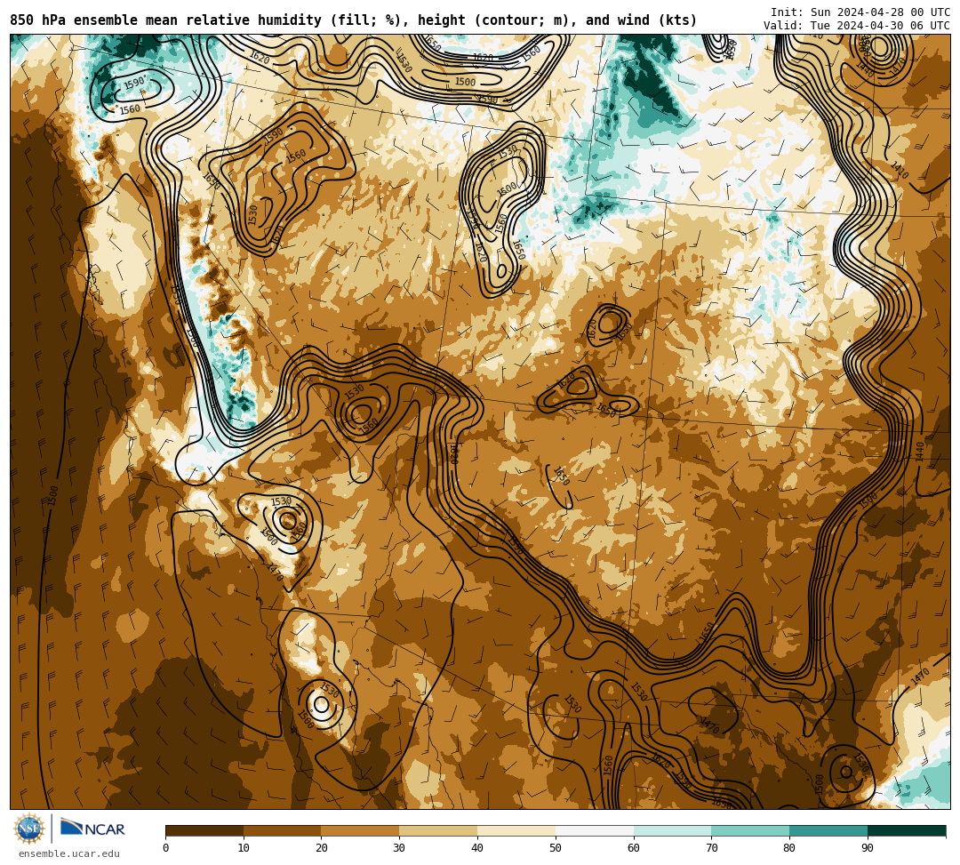Click the darkest brown 0-10 colorbar segment
The width and height of the screenshot is (960, 865).
204,830
